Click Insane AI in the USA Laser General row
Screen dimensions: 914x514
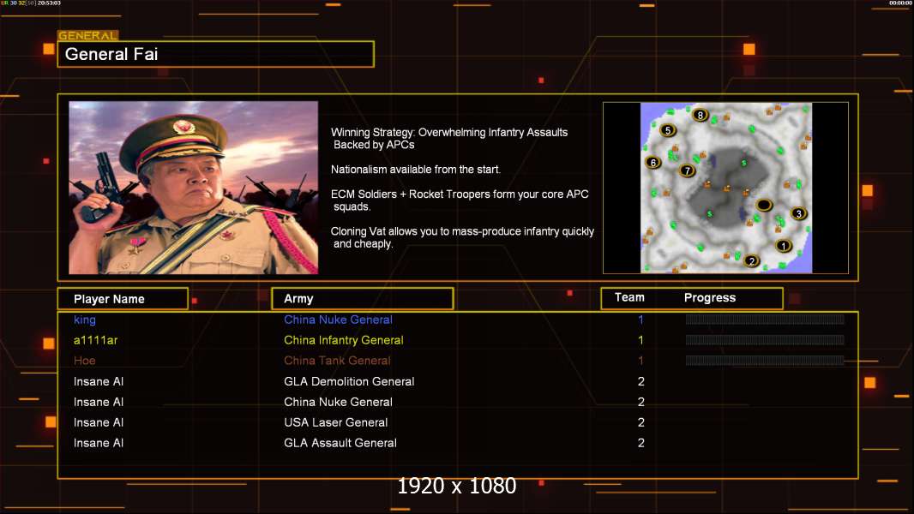click(x=99, y=422)
